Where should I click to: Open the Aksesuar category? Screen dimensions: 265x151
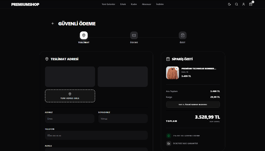click(146, 4)
